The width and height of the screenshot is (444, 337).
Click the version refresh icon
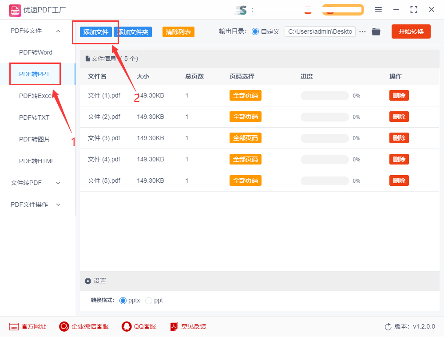388,327
